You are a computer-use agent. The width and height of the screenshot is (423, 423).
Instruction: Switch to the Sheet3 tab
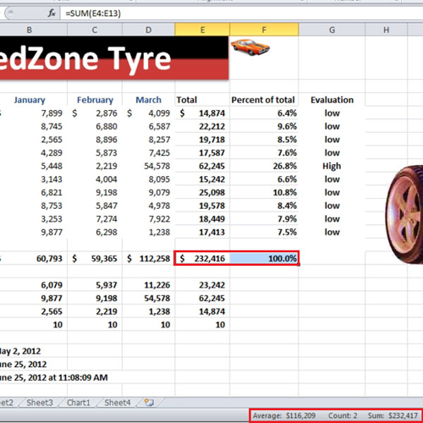(x=40, y=403)
